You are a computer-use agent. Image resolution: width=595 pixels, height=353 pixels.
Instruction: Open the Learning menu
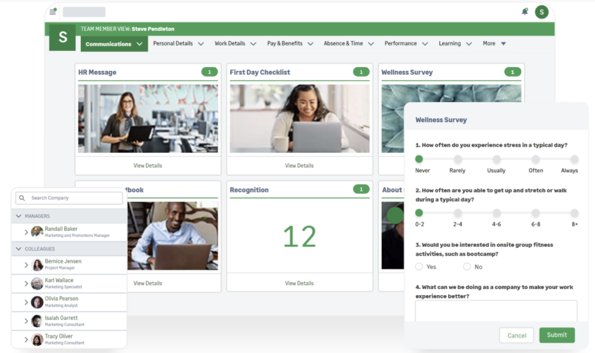click(456, 44)
